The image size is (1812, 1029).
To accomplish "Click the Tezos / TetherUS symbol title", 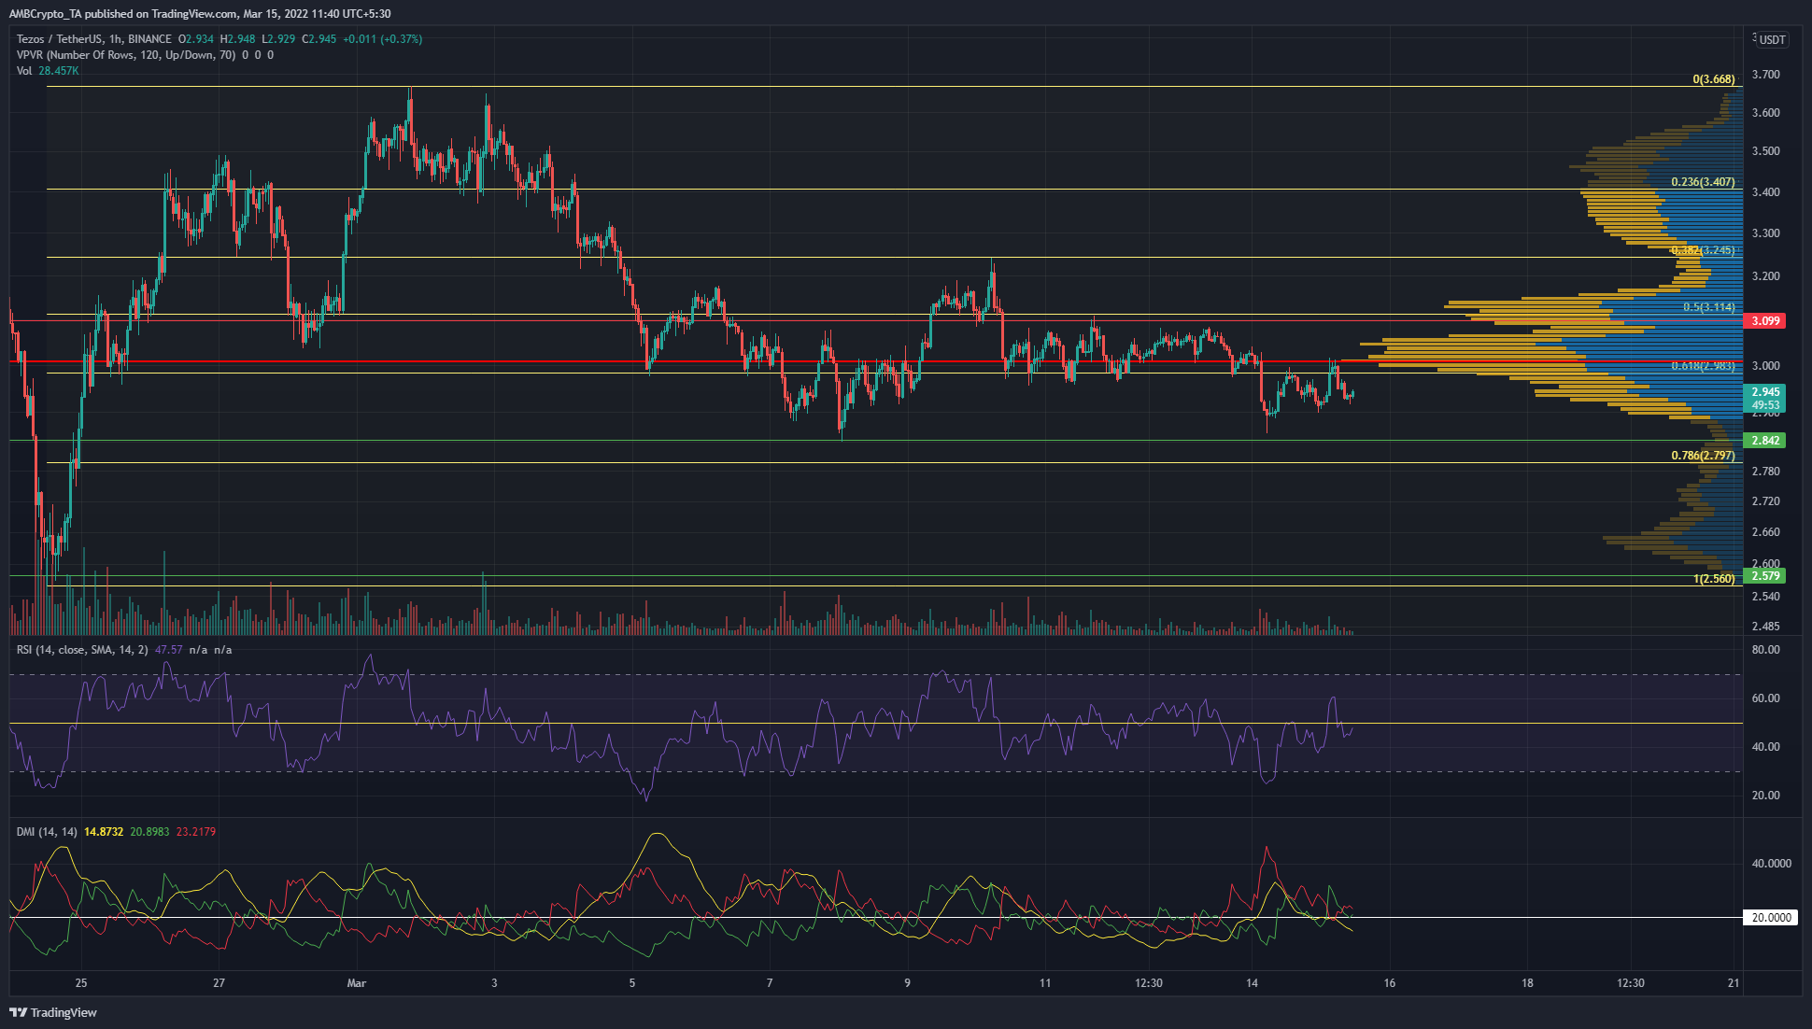I will [x=60, y=39].
